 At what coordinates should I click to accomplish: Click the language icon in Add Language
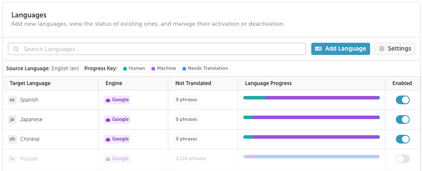pos(318,49)
